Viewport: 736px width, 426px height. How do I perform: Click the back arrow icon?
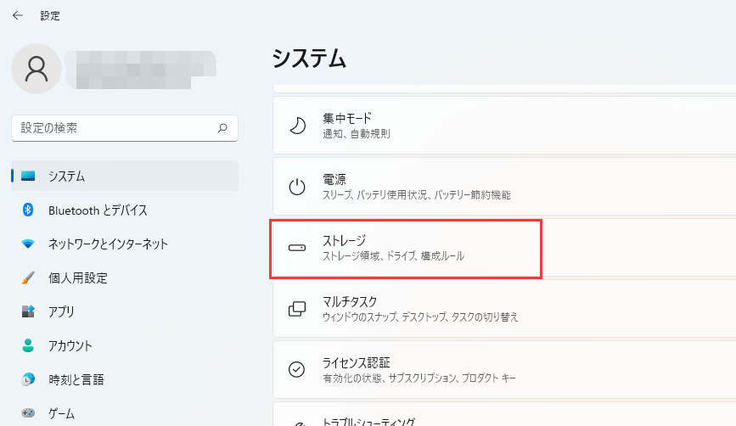pyautogui.click(x=18, y=15)
